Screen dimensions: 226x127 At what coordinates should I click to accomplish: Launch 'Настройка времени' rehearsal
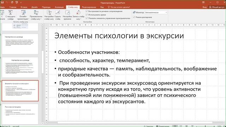(x=67, y=15)
